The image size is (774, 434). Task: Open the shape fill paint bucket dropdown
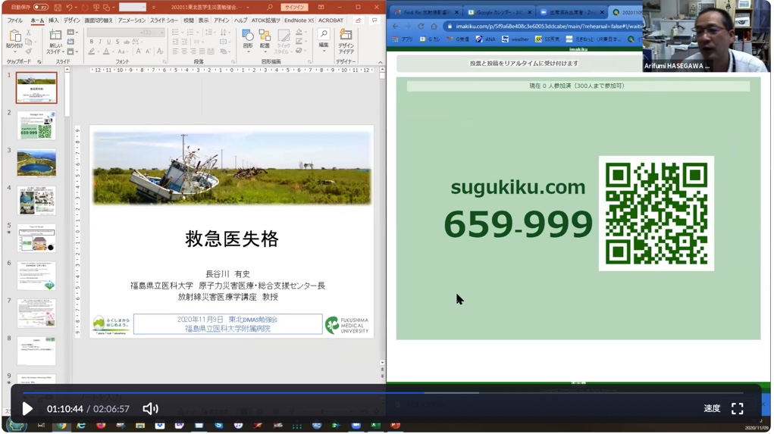(299, 33)
